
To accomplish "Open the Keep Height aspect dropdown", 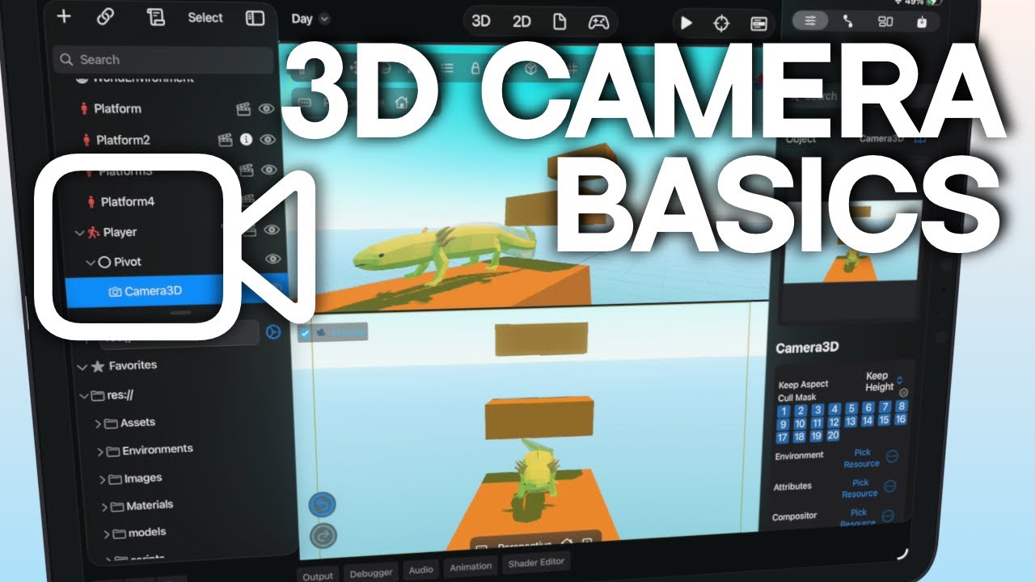I will (883, 381).
